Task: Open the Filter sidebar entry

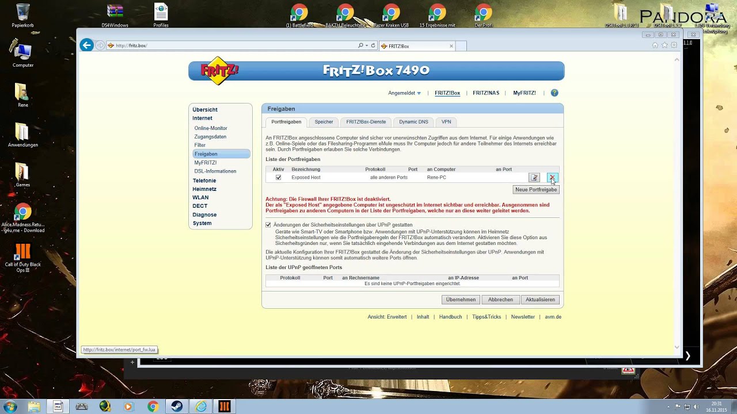Action: click(200, 145)
